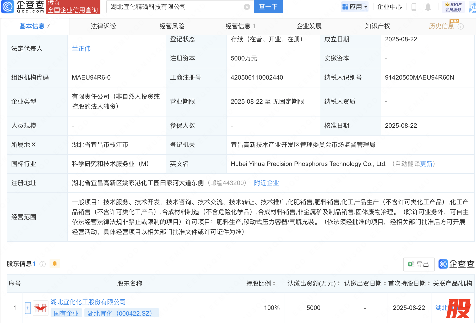
Task: Switch to 知识产权 tab
Action: coord(377,26)
